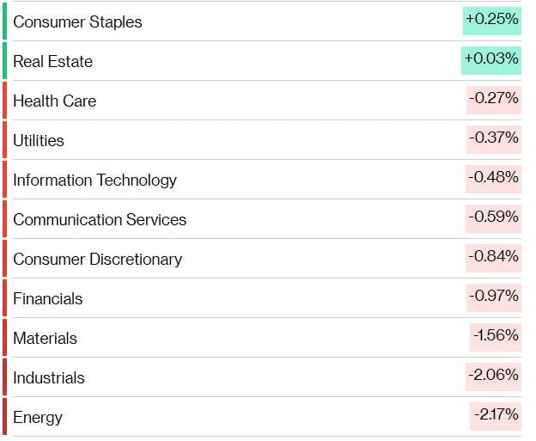Select Information Technology in the sector list
The width and height of the screenshot is (536, 441).
94,180
